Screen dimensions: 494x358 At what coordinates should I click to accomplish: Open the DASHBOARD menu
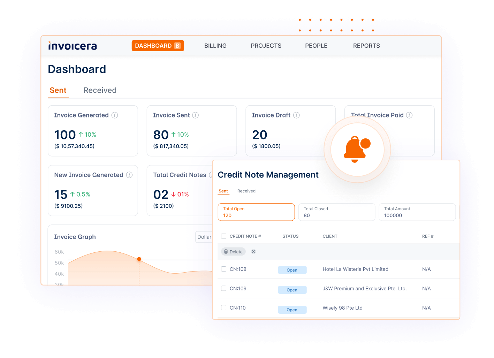click(158, 46)
